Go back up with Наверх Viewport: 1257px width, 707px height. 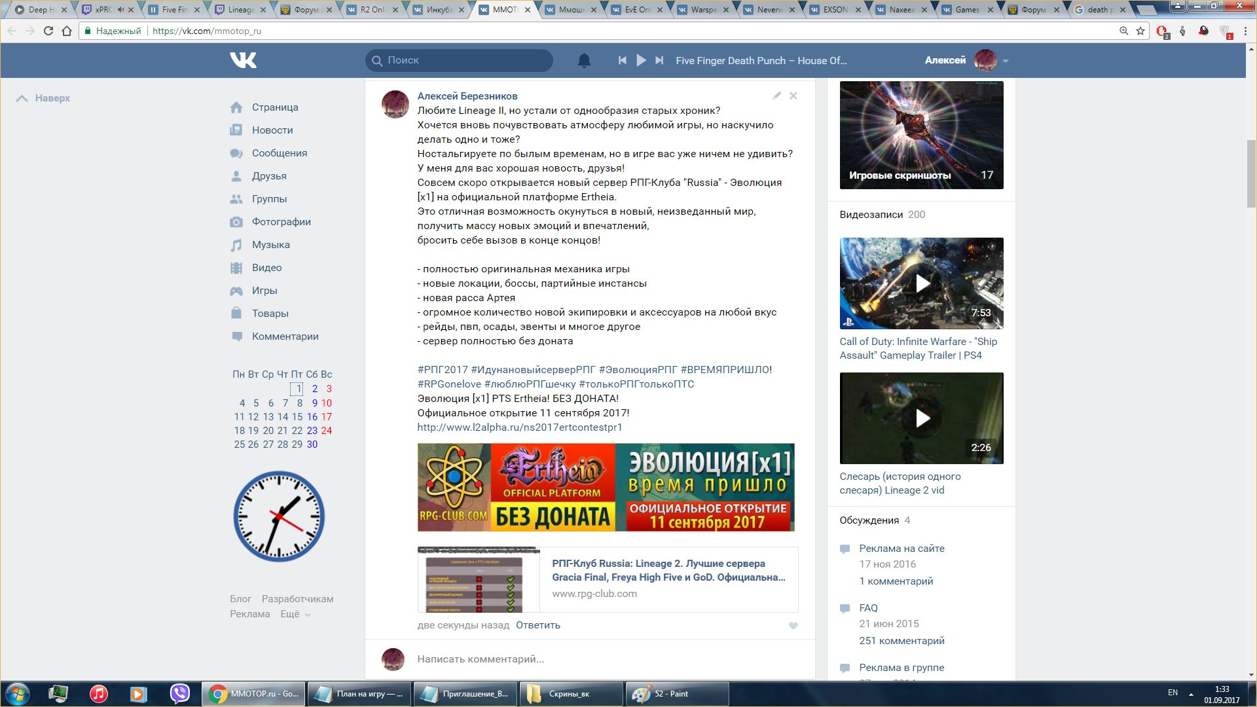tap(43, 98)
